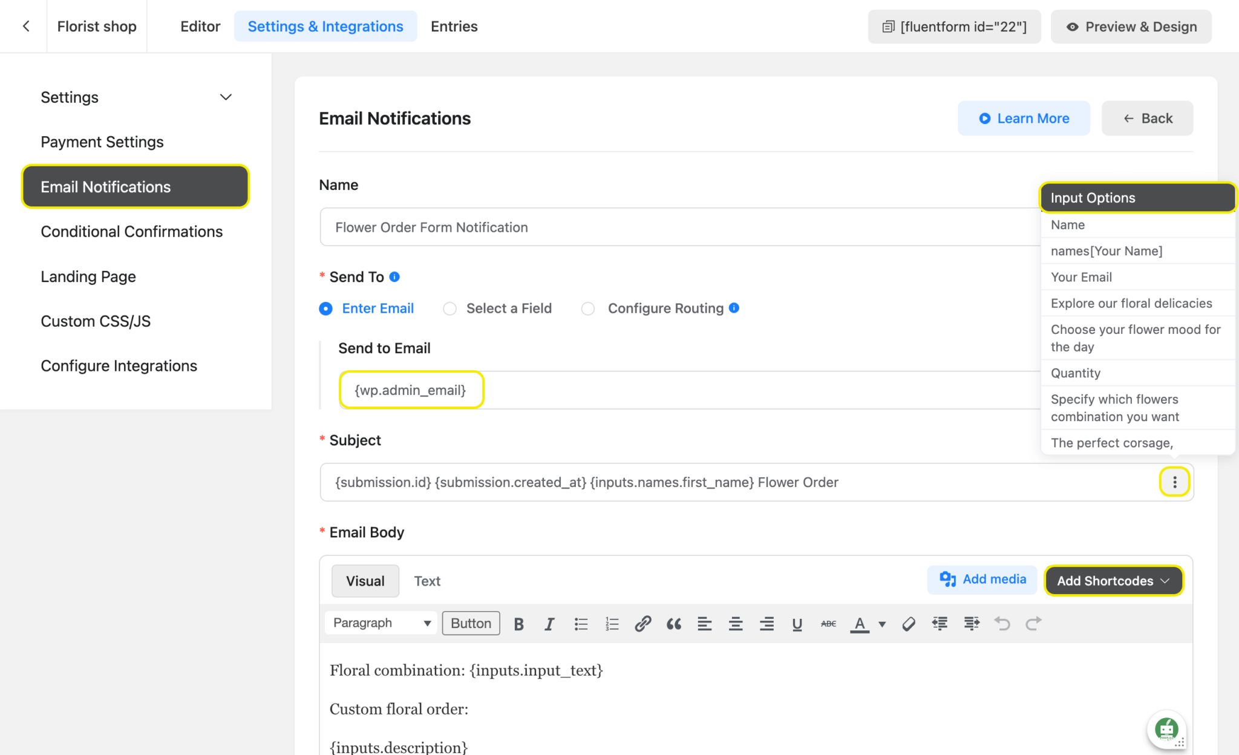Create a bulleted list in the email body

pos(581,624)
